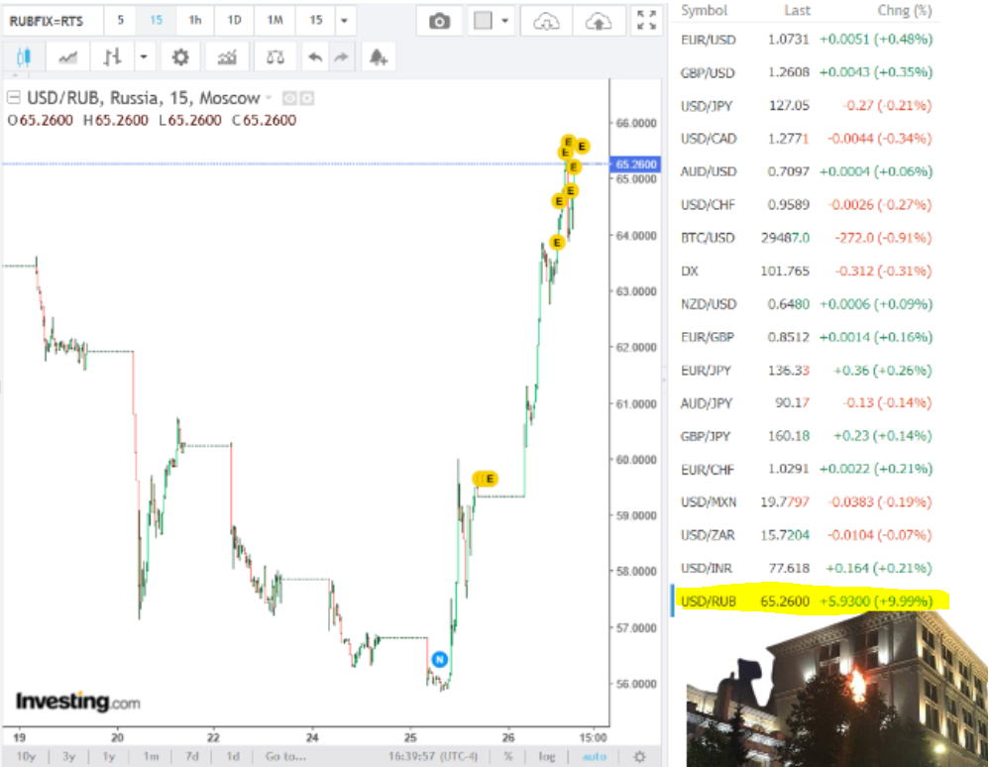This screenshot has height=767, width=989.
Task: Select EUR/GBP row in watchlist
Action: point(806,337)
